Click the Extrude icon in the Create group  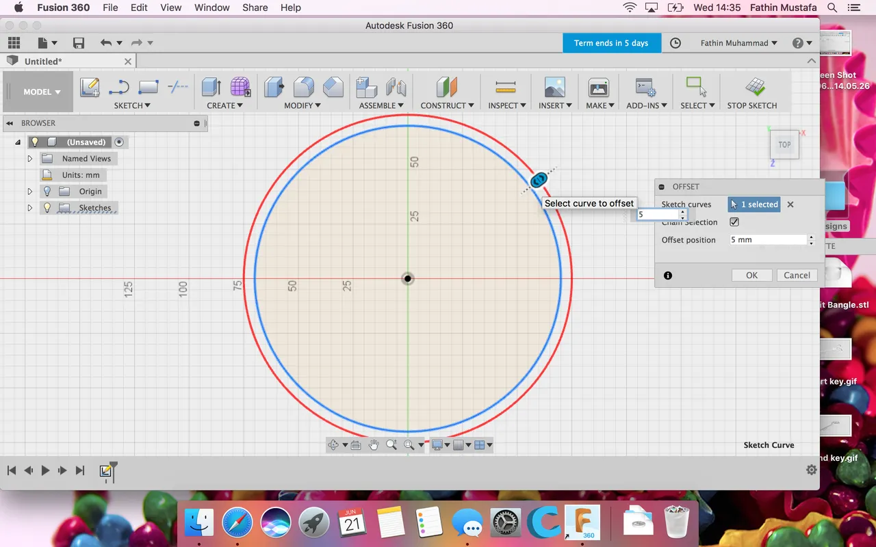click(x=211, y=87)
